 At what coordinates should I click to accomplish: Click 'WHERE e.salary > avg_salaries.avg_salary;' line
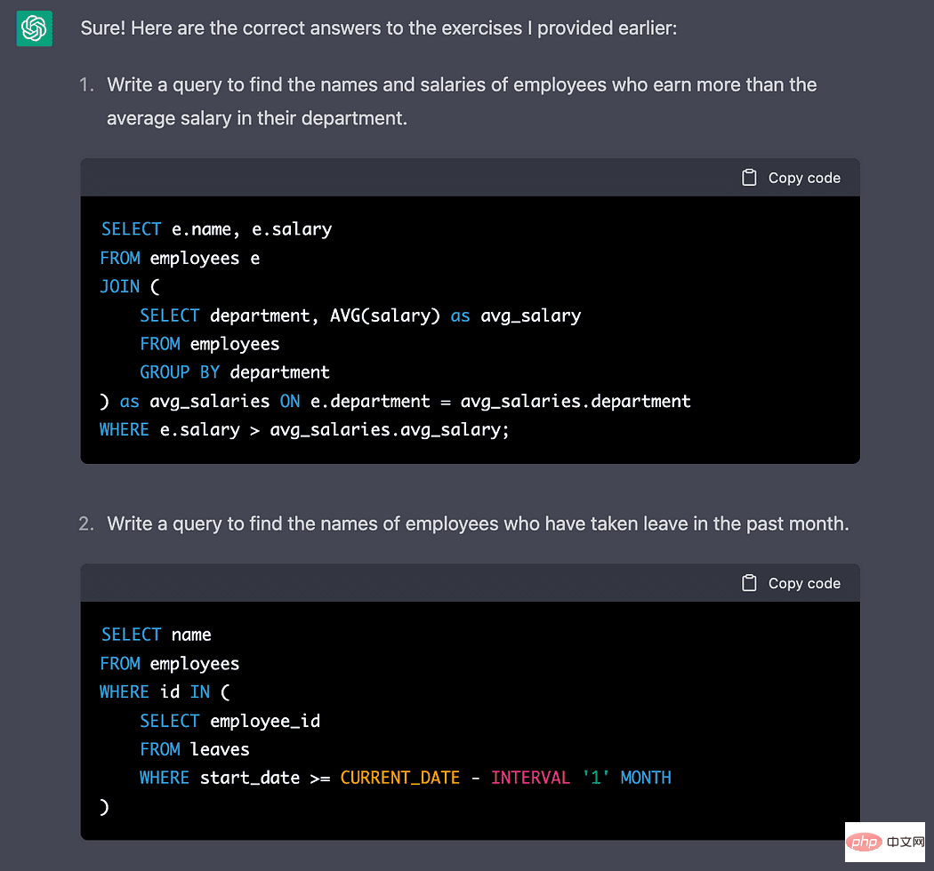click(x=304, y=430)
